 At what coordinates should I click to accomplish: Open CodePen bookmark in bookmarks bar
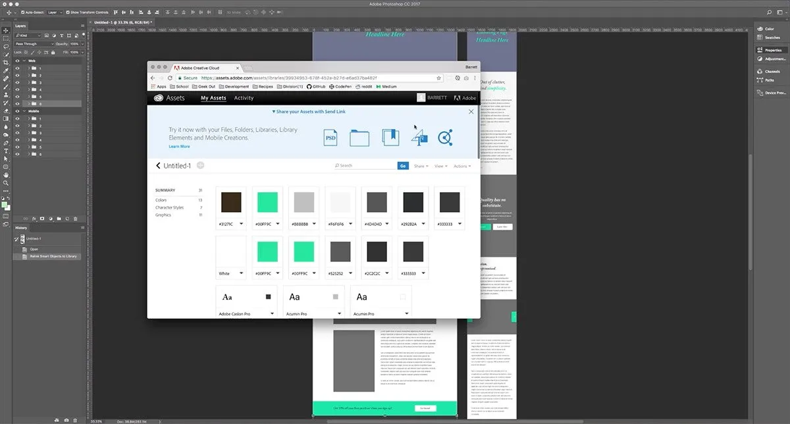pyautogui.click(x=340, y=86)
